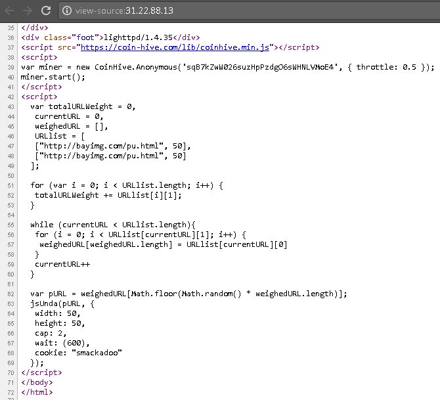Click line number 39 in gutter
The height and width of the screenshot is (400, 440).
point(11,68)
